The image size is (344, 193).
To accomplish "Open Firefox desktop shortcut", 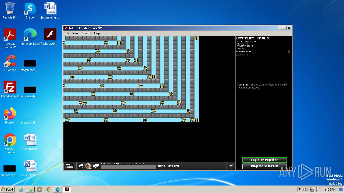I will pyautogui.click(x=10, y=116).
